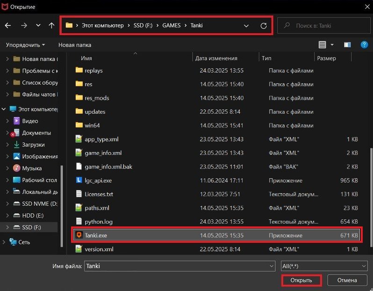Open recent locations dropdown arrow

click(38, 25)
